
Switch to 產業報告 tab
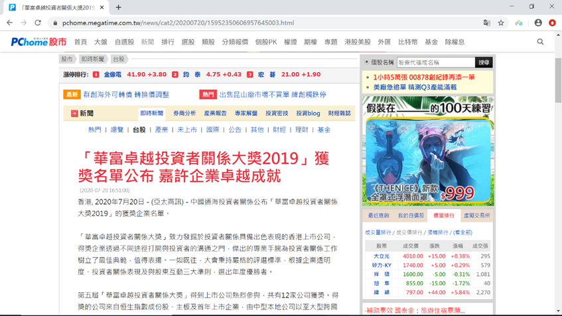click(x=216, y=113)
